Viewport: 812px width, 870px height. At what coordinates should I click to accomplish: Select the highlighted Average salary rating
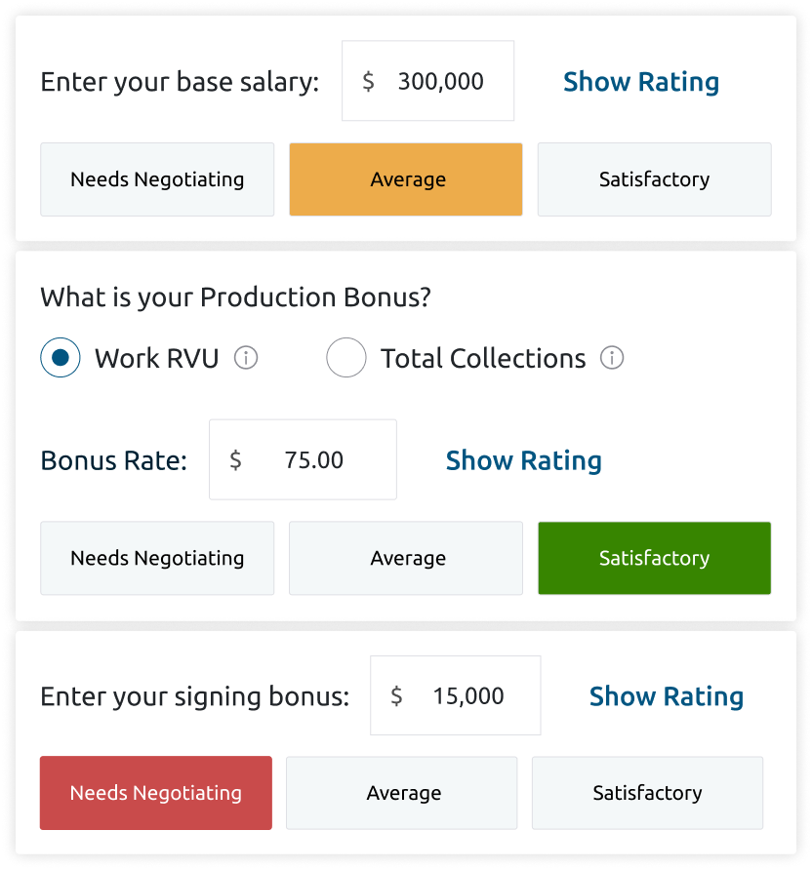(x=406, y=179)
